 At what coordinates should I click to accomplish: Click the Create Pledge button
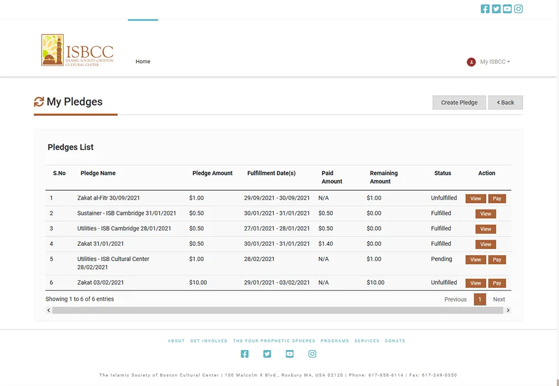pyautogui.click(x=459, y=103)
